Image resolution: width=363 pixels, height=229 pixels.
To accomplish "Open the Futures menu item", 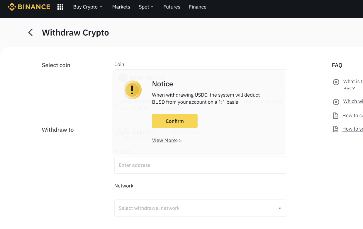I will coord(172,7).
